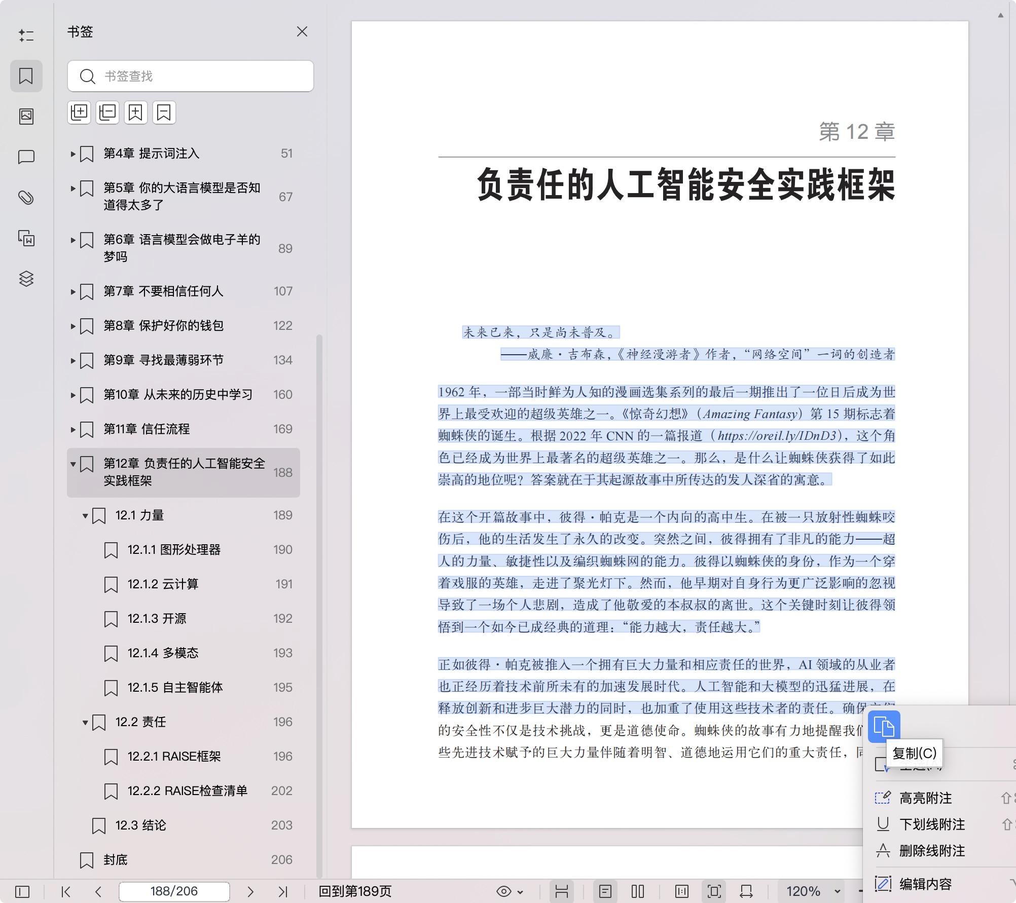Open the layers panel icon
Viewport: 1016px width, 903px height.
pyautogui.click(x=26, y=279)
